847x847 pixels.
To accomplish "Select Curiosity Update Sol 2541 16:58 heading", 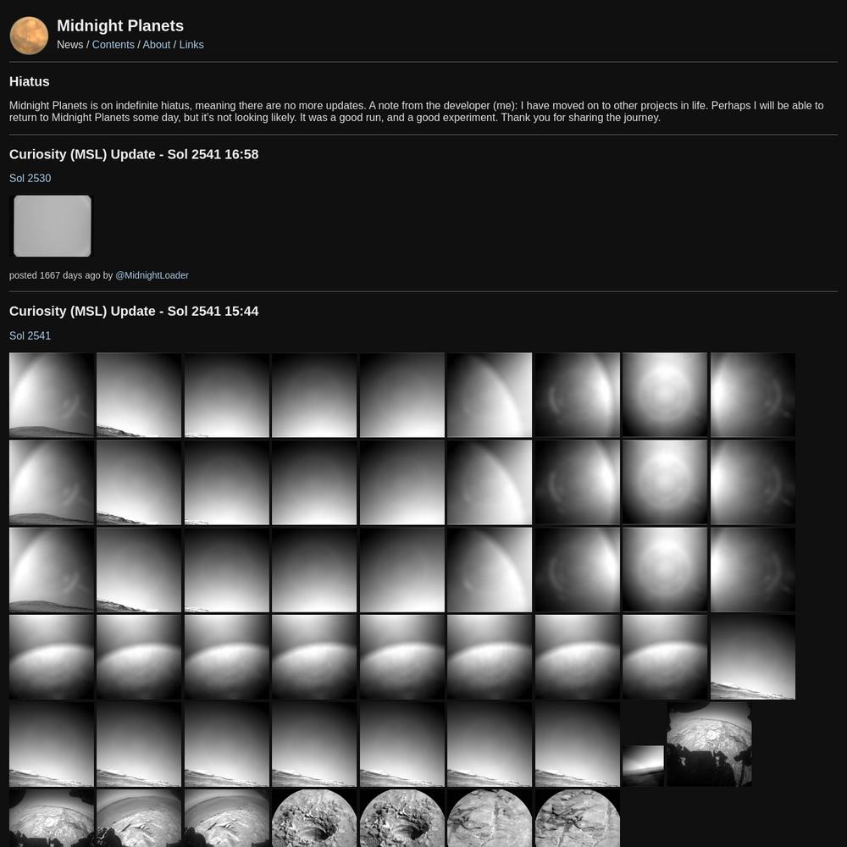I will pos(134,154).
